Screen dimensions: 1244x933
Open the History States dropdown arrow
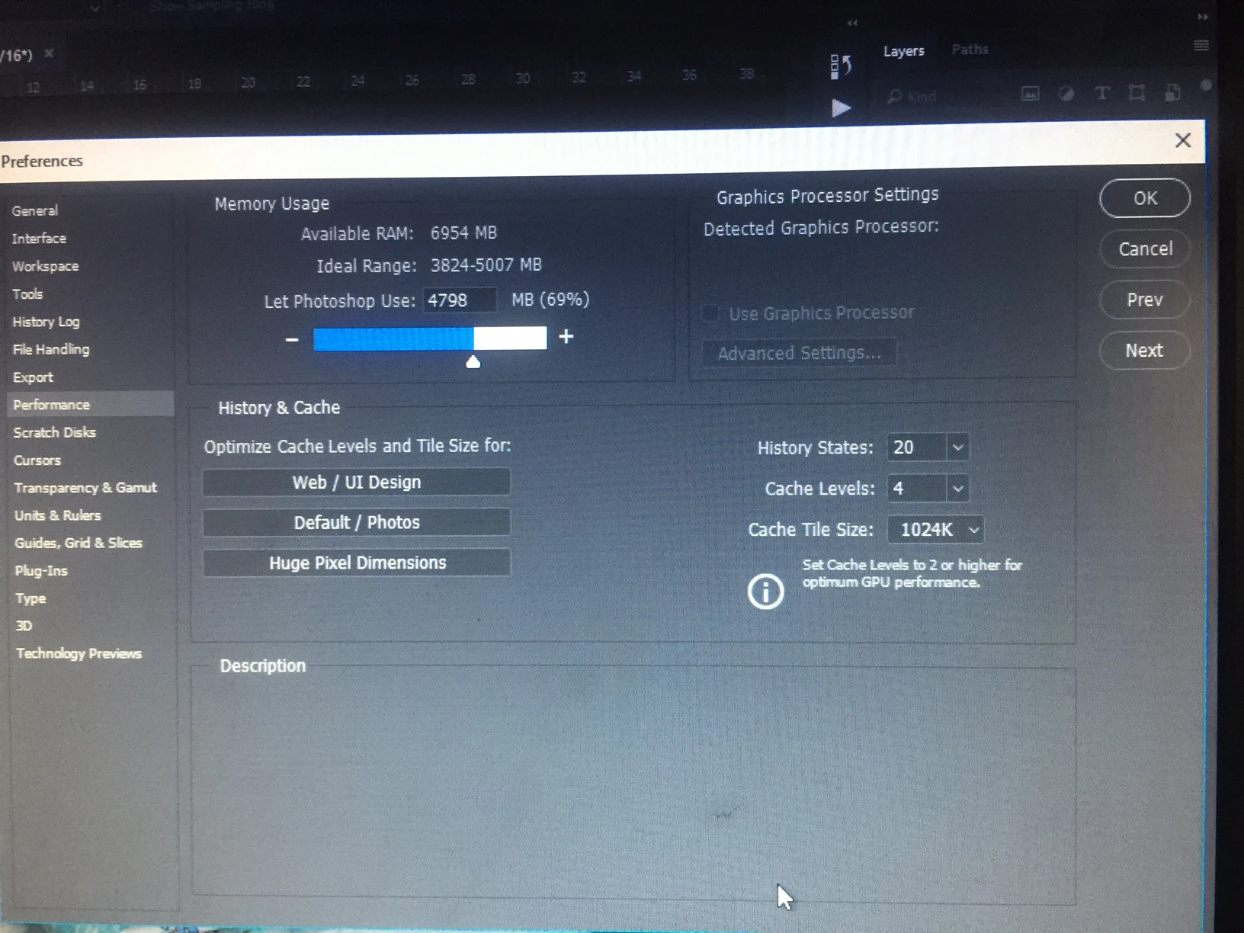[x=958, y=447]
